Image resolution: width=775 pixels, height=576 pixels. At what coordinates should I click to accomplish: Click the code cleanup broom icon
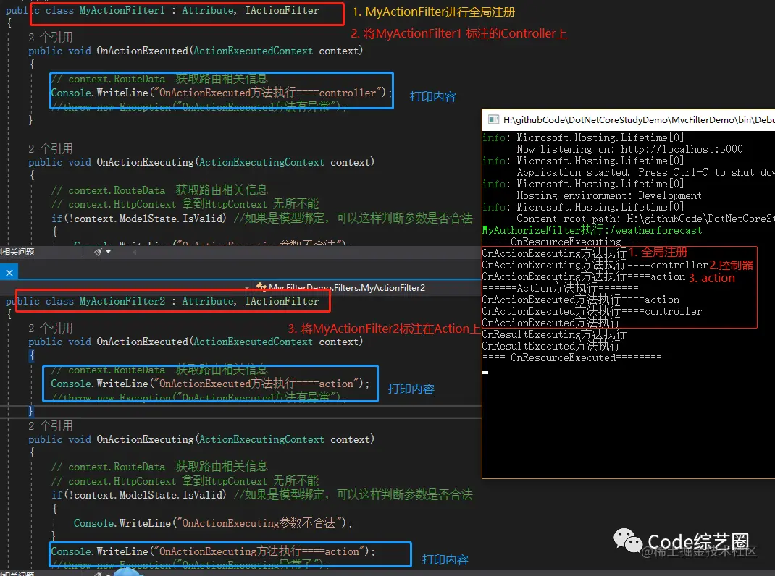coord(98,252)
